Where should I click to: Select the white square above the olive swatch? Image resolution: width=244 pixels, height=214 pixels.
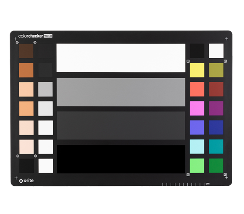pos(216,51)
